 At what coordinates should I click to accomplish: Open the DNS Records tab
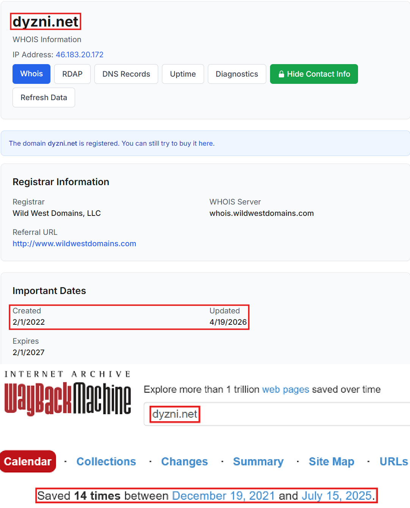tap(126, 74)
